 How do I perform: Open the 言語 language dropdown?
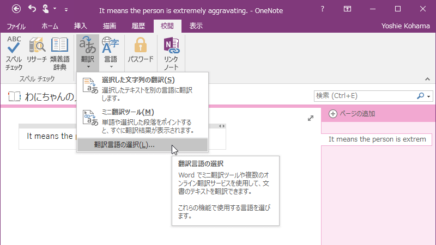[111, 52]
